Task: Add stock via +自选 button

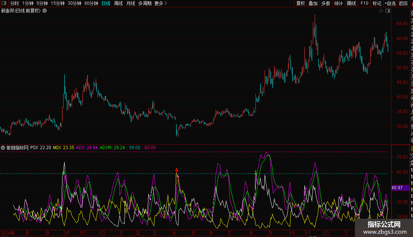Action: click(390, 3)
